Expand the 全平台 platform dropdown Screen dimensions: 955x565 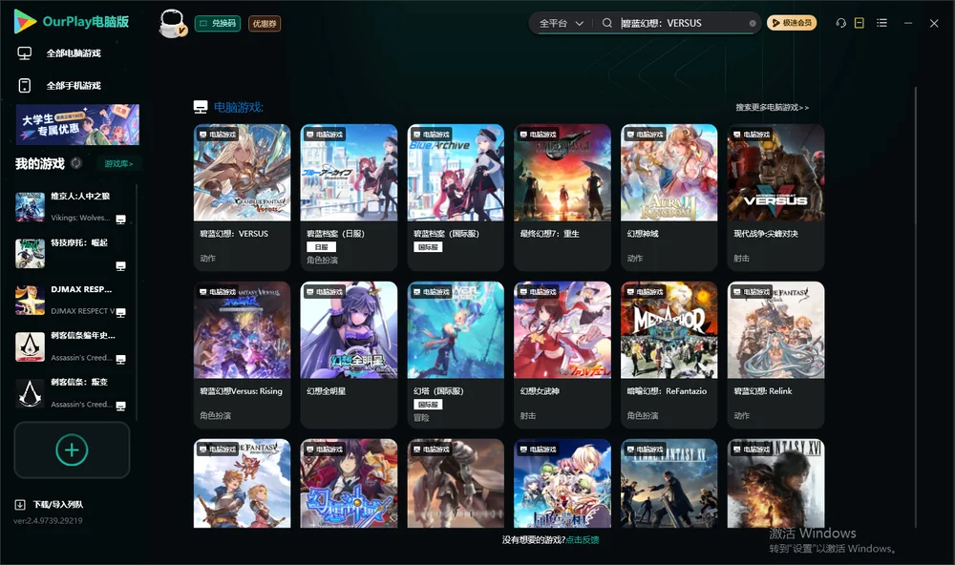[x=561, y=23]
